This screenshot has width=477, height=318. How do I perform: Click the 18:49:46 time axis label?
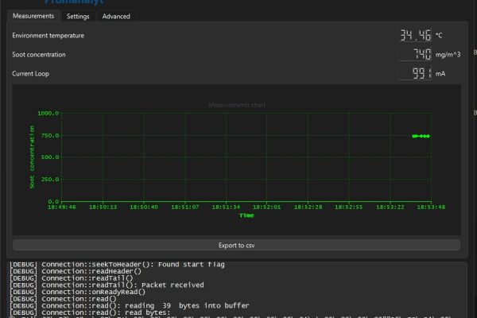click(62, 207)
